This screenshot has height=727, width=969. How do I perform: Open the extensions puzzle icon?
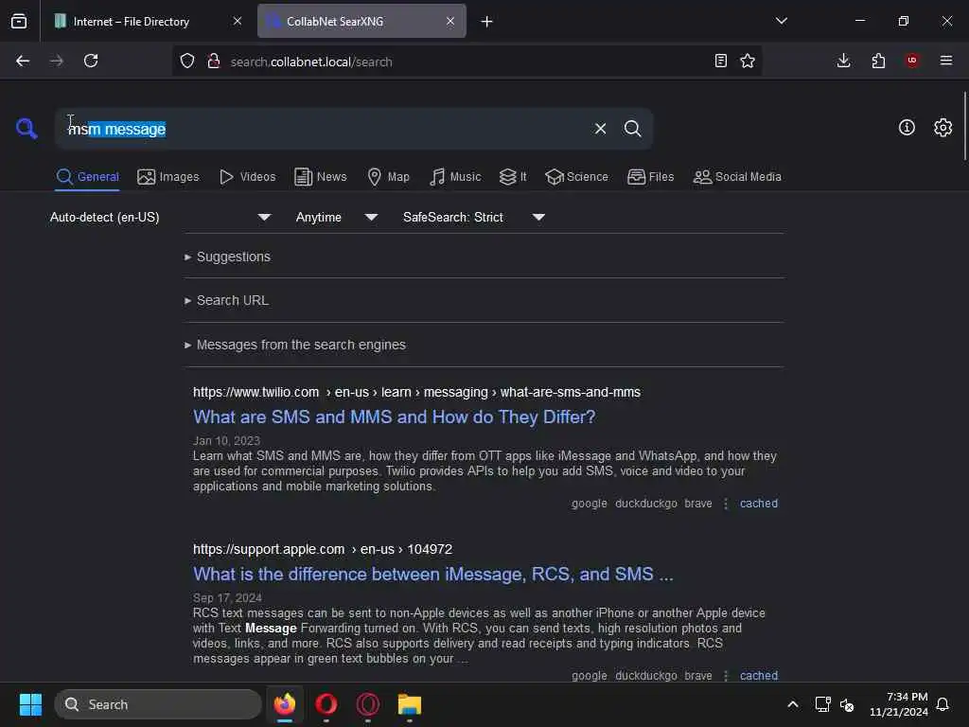(878, 61)
